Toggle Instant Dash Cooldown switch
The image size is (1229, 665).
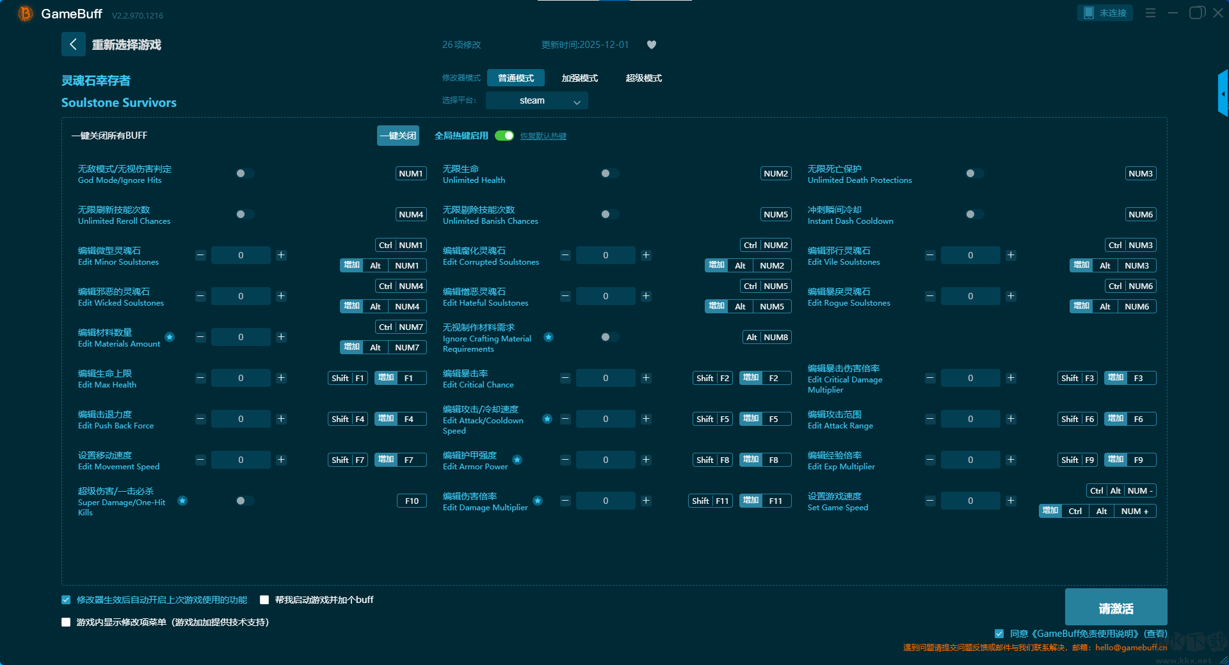pos(975,214)
